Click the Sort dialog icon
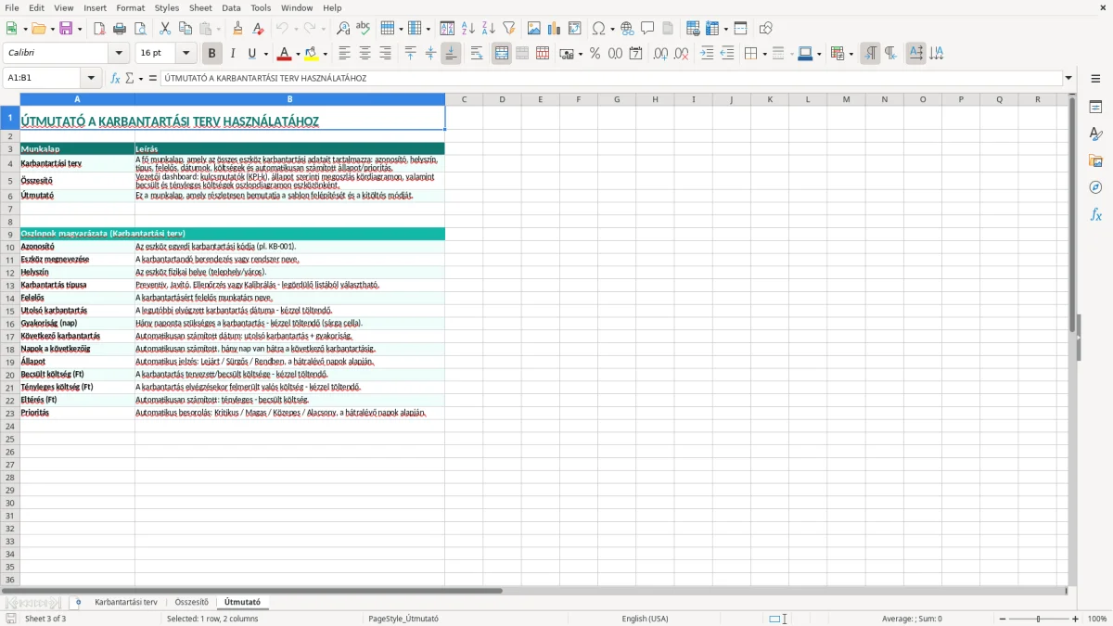The height and width of the screenshot is (626, 1113). 447,29
